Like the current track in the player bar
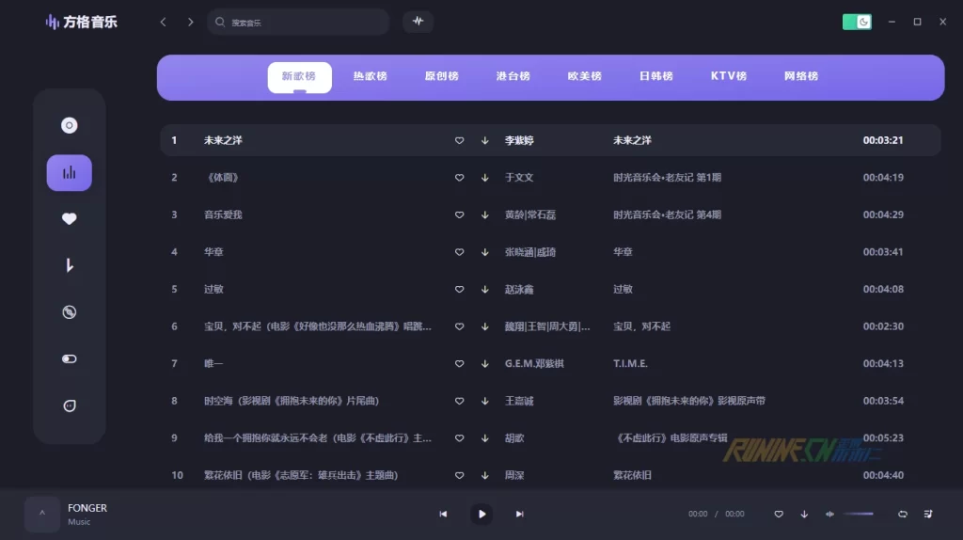The image size is (963, 540). [x=779, y=514]
